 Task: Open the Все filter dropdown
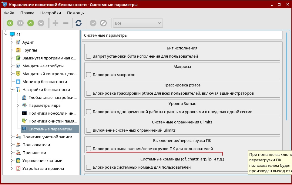pyautogui.click(x=138, y=23)
